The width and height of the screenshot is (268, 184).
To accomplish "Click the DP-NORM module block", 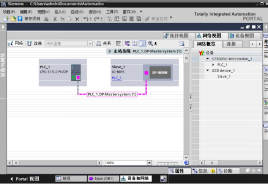I will (160, 72).
